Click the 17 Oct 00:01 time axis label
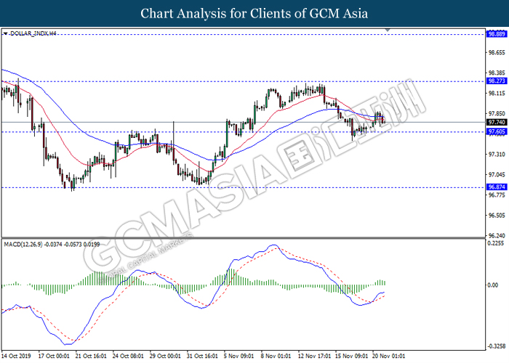Screen dimensions: 509x363 tap(55, 356)
